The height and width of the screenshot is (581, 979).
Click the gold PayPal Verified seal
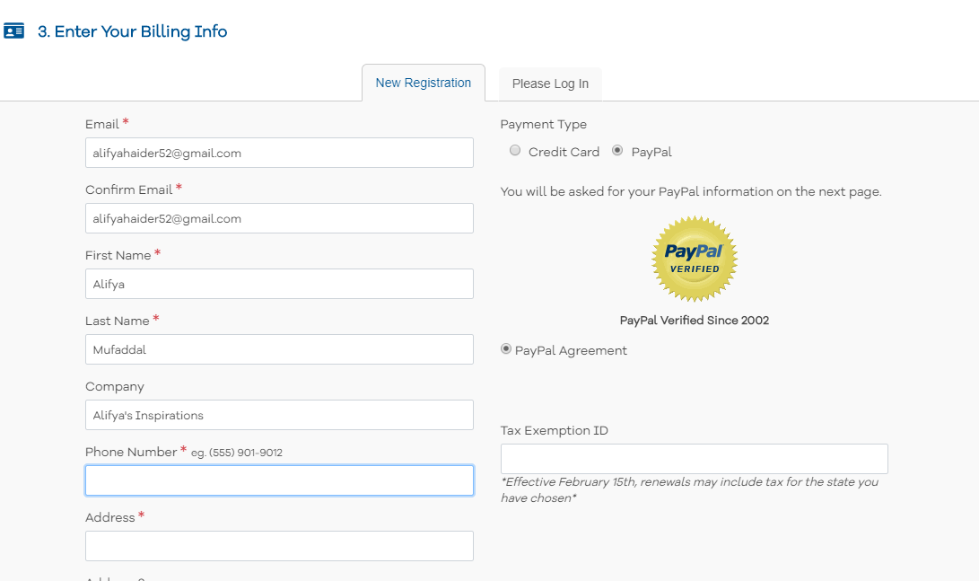pos(694,259)
